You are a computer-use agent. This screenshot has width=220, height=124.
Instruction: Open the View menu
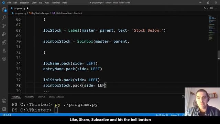pos(34,3)
